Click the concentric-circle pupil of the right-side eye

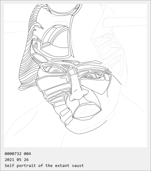click(x=91, y=76)
